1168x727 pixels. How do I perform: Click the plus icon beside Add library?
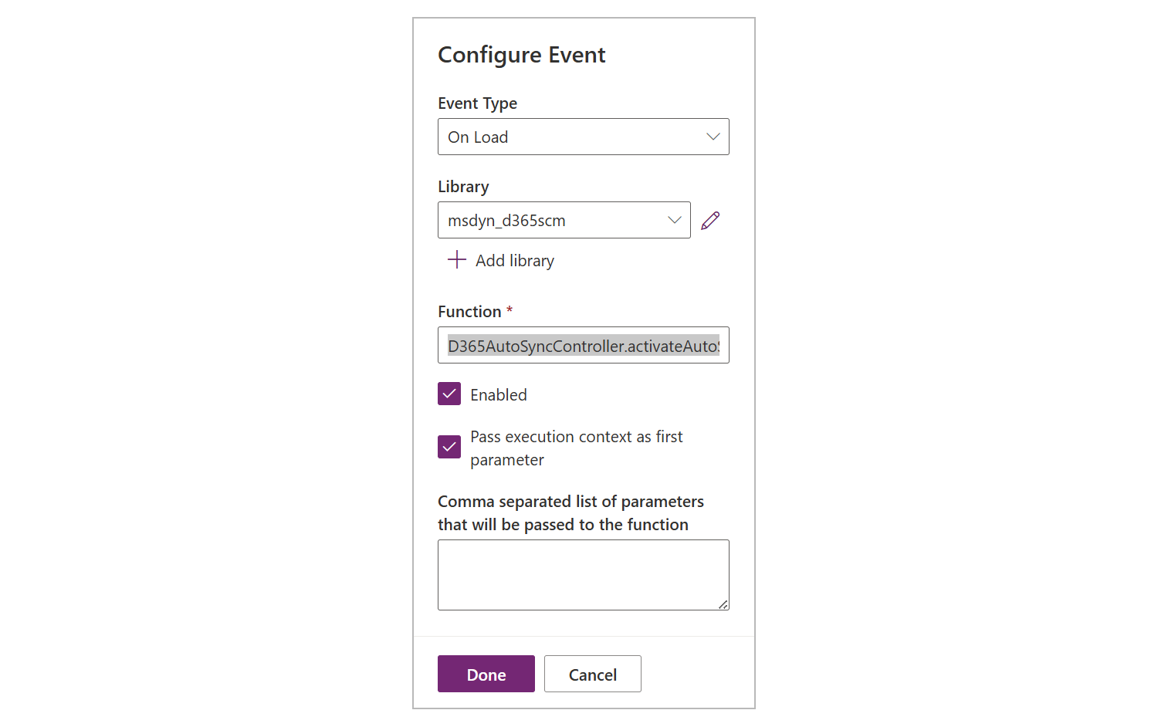(457, 260)
